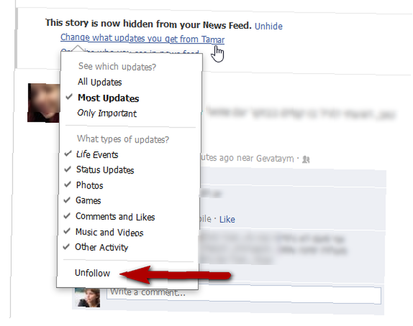Viewport: 413px width, 326px height.
Task: Click your own avatar beside the comment box
Action: pyautogui.click(x=88, y=298)
